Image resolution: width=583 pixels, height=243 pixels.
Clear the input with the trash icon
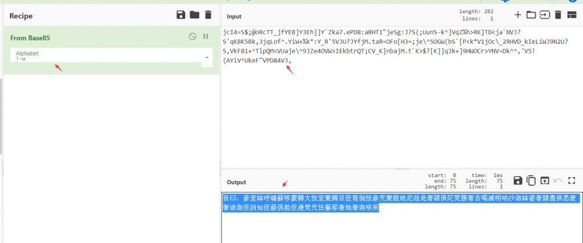point(558,15)
